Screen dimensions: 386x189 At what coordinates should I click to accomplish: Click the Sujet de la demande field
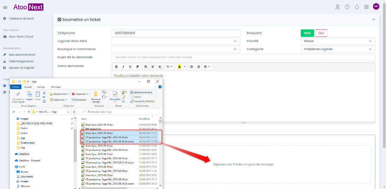coord(244,57)
